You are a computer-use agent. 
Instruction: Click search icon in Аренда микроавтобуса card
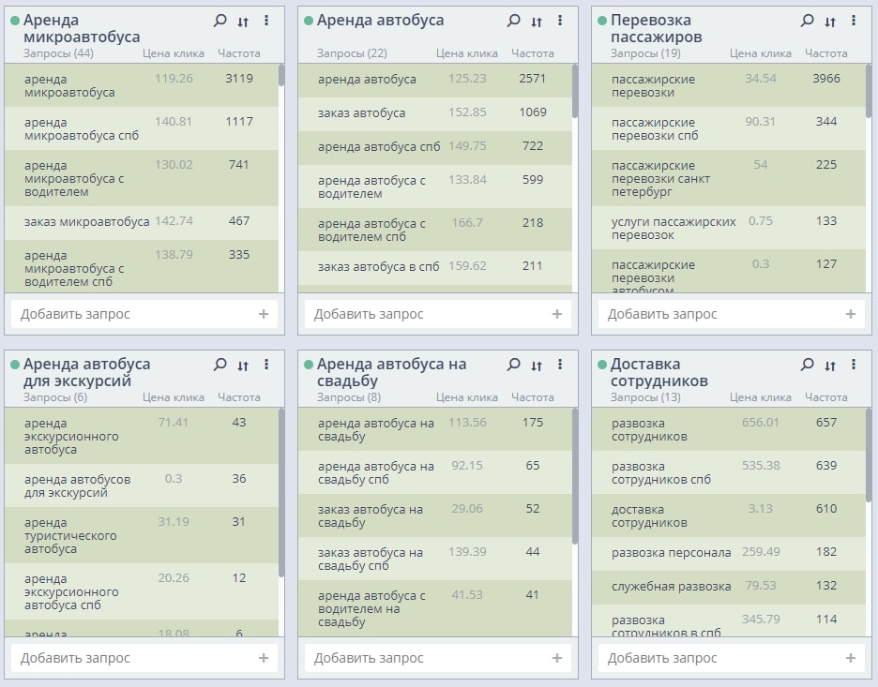click(x=219, y=21)
